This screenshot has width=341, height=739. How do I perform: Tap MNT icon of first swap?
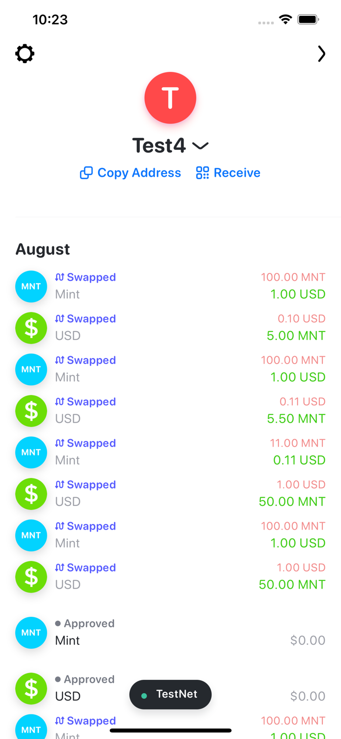31,286
